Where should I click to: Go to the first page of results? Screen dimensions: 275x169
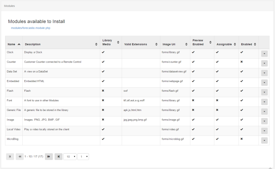[10, 157]
